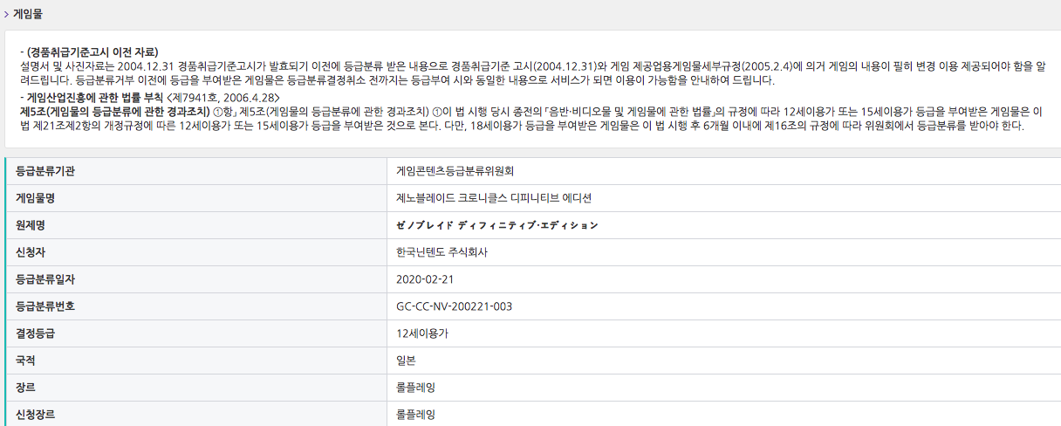1061x426 pixels.
Task: Click the 게임물 section heading
Action: point(28,14)
